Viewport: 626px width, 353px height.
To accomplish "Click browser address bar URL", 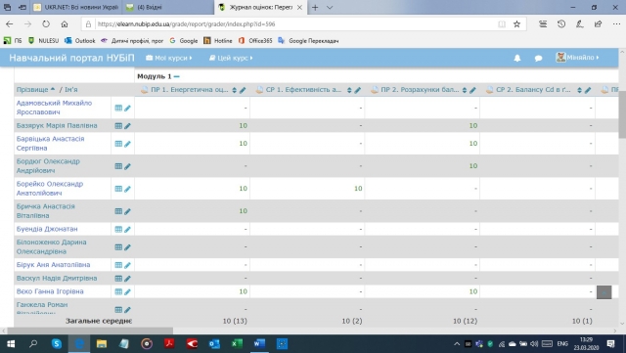I will (187, 24).
